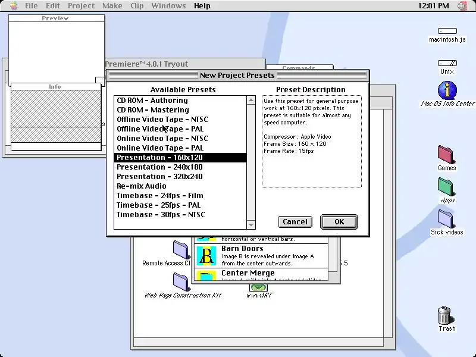
Task: Open the Clip menu
Action: click(137, 6)
